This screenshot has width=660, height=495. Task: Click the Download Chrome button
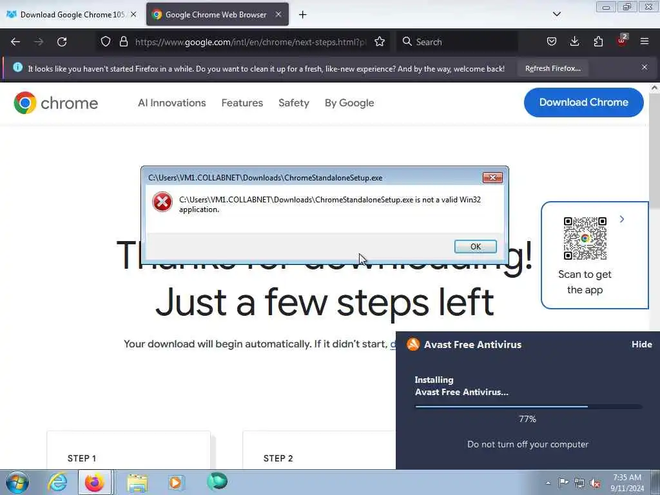[583, 102]
